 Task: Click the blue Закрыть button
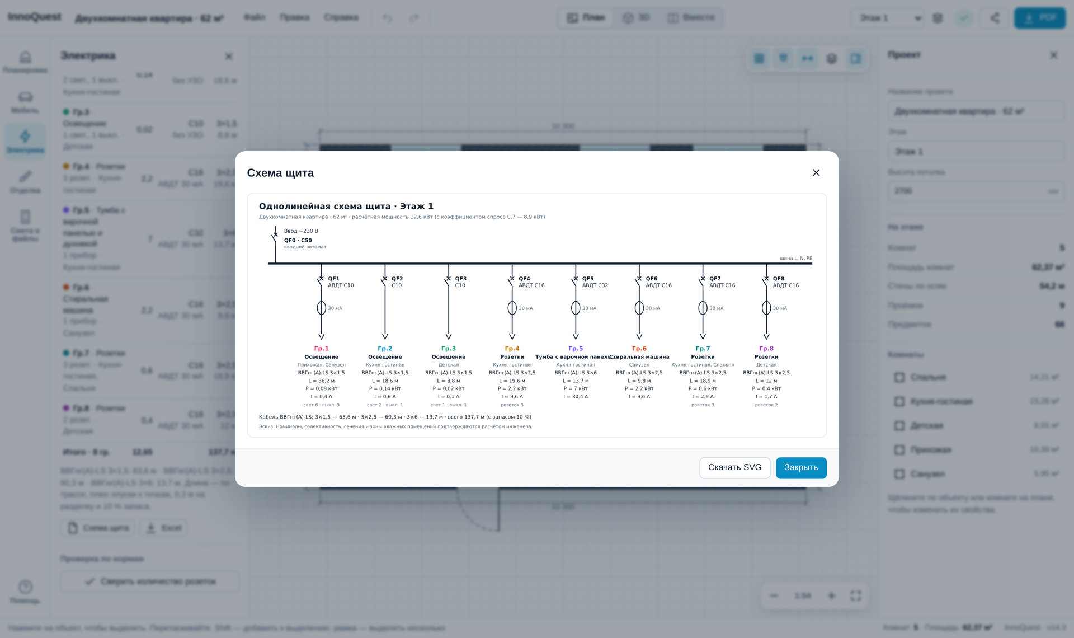pyautogui.click(x=801, y=468)
